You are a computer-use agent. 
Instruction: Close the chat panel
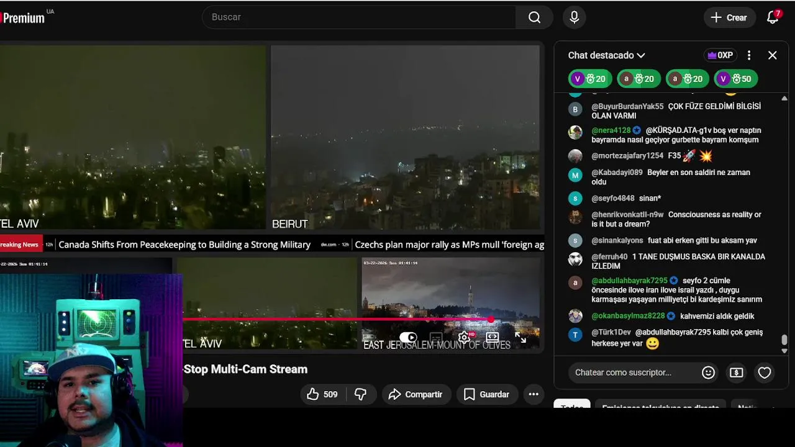pyautogui.click(x=773, y=55)
